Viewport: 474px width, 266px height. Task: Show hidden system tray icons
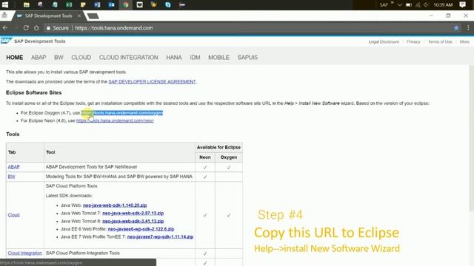click(400, 5)
